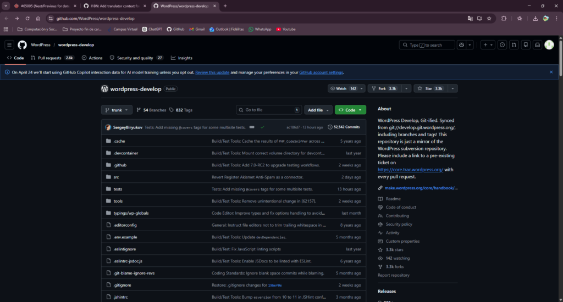This screenshot has height=302, width=563.
Task: Open the Inbox notifications icon
Action: point(538,45)
